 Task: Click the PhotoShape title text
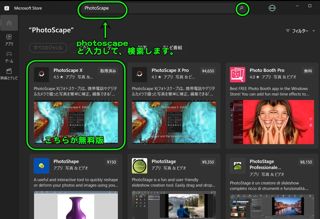pyautogui.click(x=66, y=162)
